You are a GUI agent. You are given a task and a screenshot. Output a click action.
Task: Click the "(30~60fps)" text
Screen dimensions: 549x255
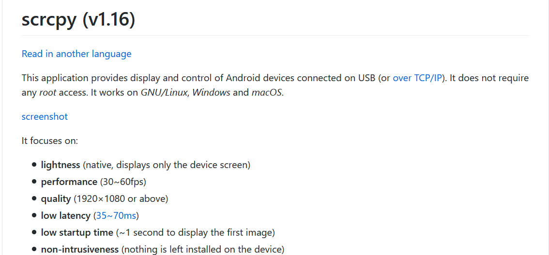(123, 182)
